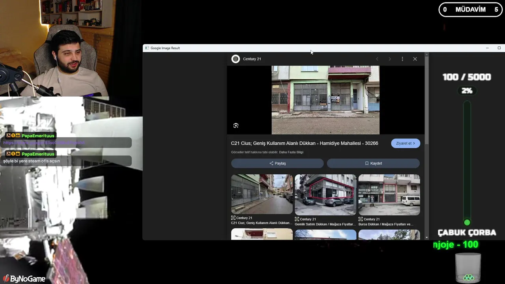Click the Century 21 logo in the panel header
Image resolution: width=505 pixels, height=284 pixels.
pos(236,59)
